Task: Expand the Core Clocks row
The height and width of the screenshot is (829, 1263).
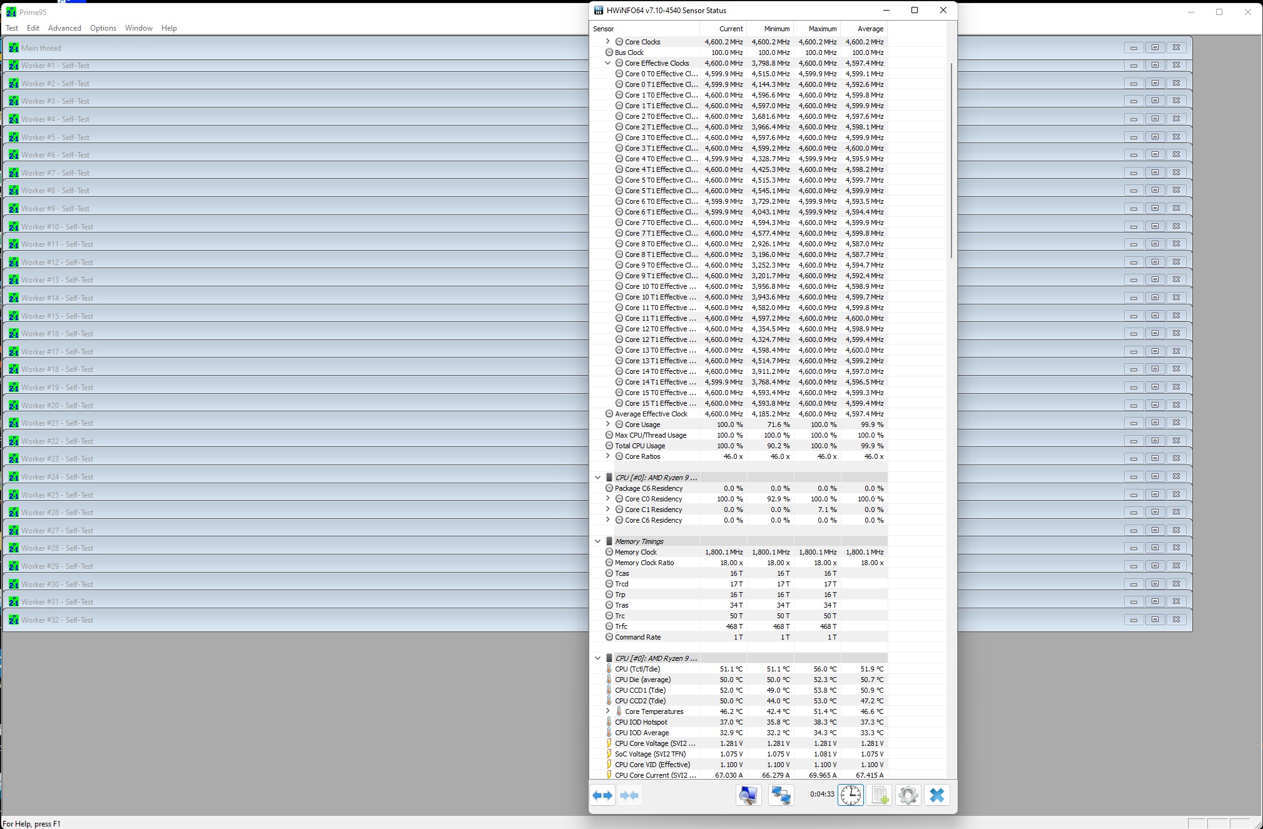Action: [607, 41]
